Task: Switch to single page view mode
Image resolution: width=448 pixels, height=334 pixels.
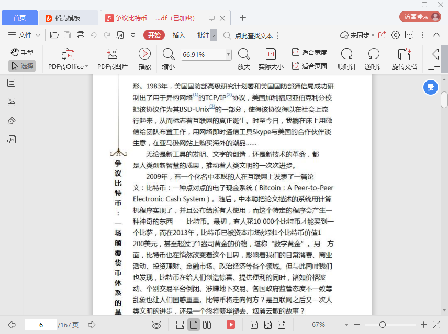Action: tap(194, 325)
